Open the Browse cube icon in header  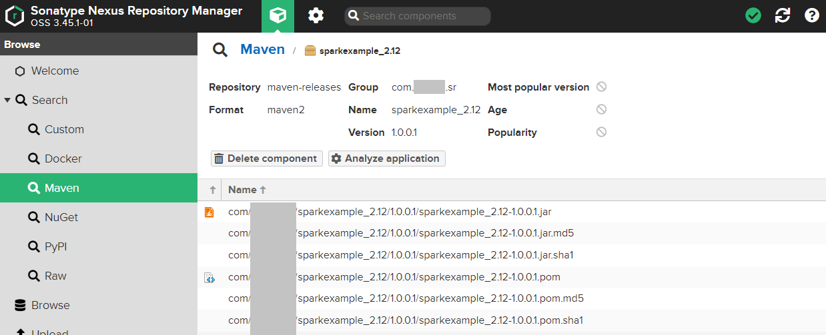[x=278, y=16]
